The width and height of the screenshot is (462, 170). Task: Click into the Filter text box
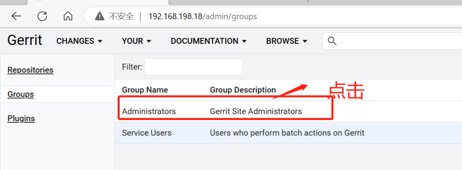(193, 67)
